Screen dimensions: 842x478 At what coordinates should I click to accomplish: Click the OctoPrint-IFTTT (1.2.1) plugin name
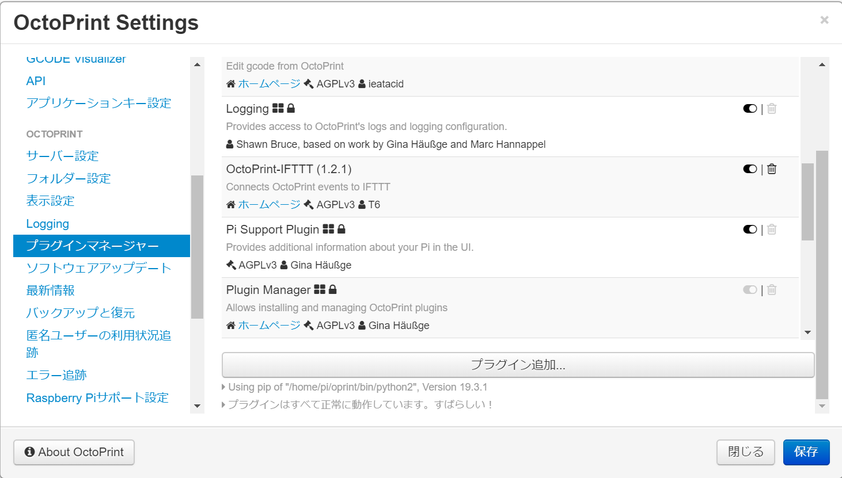289,169
